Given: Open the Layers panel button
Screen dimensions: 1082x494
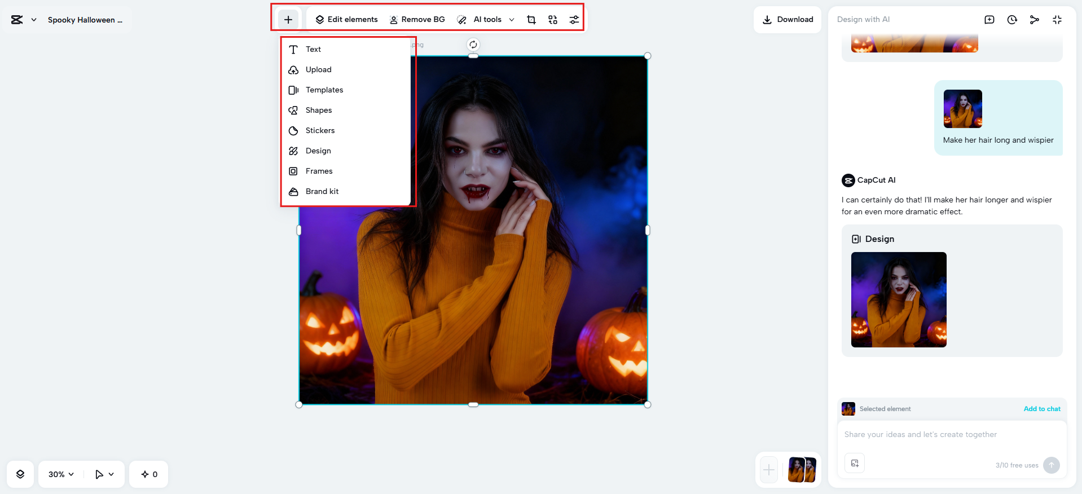Looking at the screenshot, I should tap(20, 474).
